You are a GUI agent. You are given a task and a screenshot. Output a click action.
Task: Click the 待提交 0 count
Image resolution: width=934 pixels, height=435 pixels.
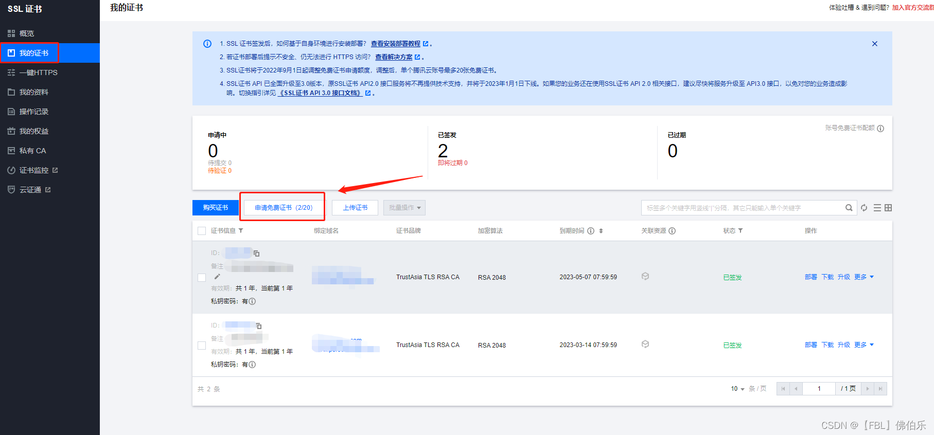[x=220, y=163]
